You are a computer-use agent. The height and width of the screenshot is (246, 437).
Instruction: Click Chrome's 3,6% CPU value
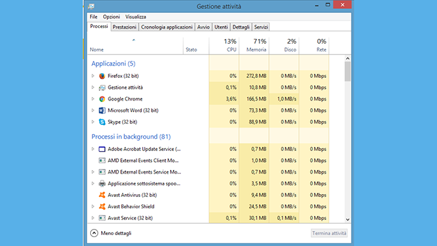[x=231, y=99]
